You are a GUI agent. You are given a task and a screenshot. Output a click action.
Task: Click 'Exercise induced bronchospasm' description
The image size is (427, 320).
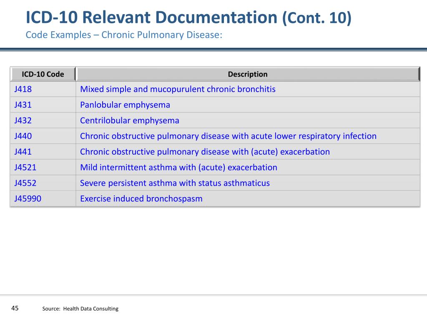(x=141, y=199)
